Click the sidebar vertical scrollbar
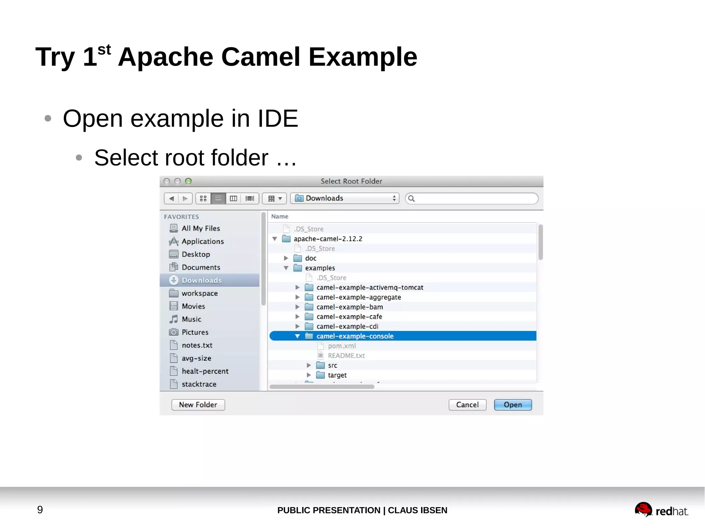The image size is (705, 528). [264, 259]
